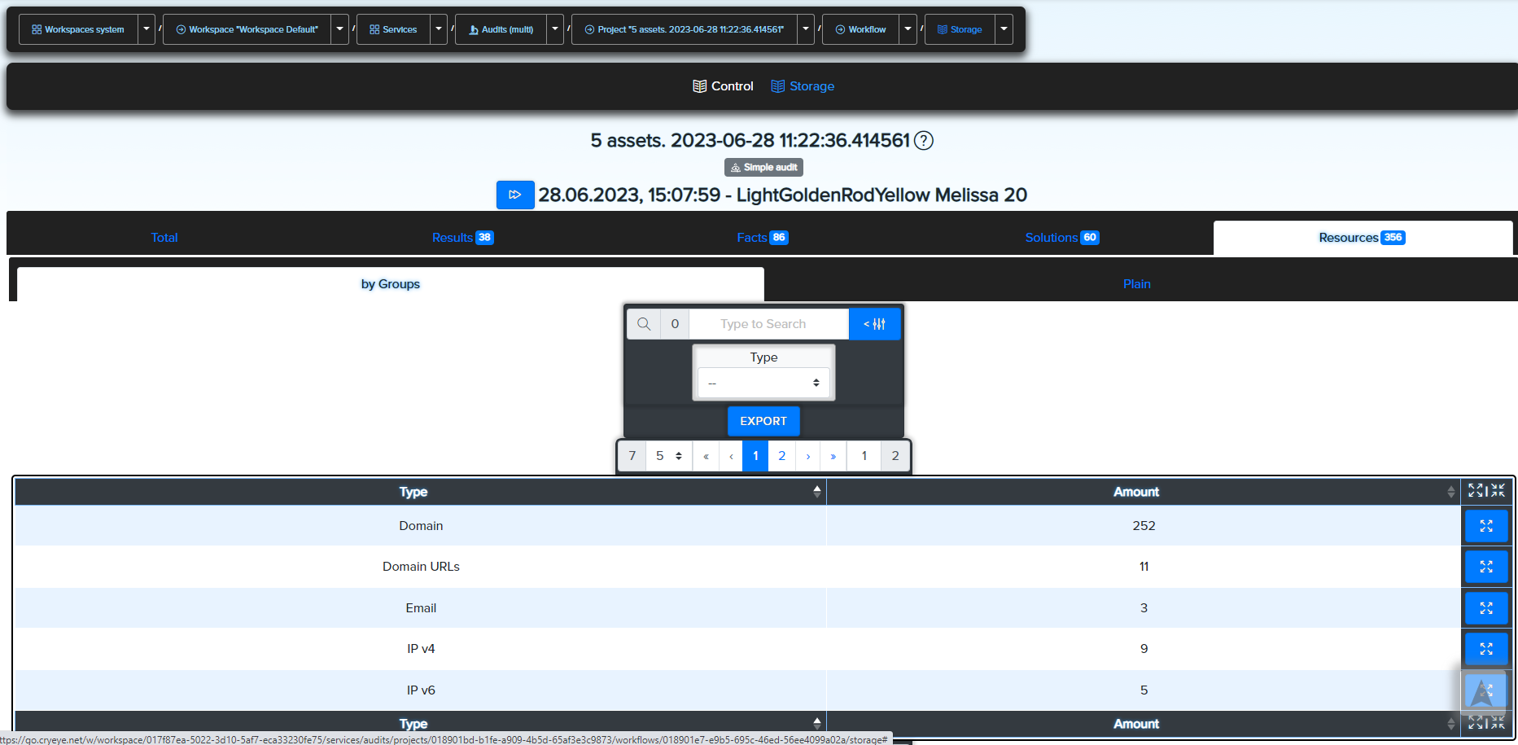
Task: Open Workspaces system breadcrumb
Action: [78, 29]
